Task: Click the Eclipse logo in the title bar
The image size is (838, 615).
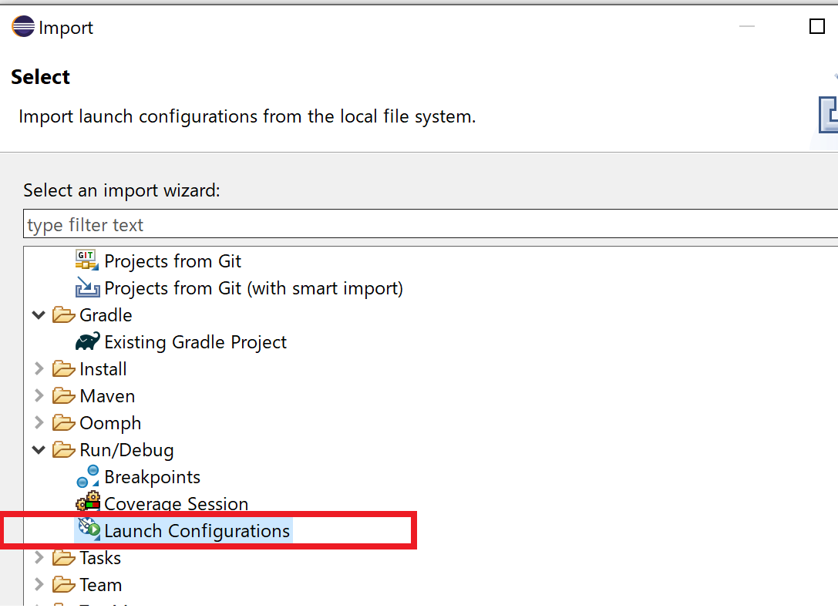Action: click(22, 26)
